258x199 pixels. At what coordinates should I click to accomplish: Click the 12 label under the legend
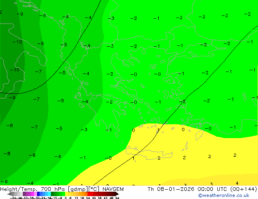[x=77, y=198]
